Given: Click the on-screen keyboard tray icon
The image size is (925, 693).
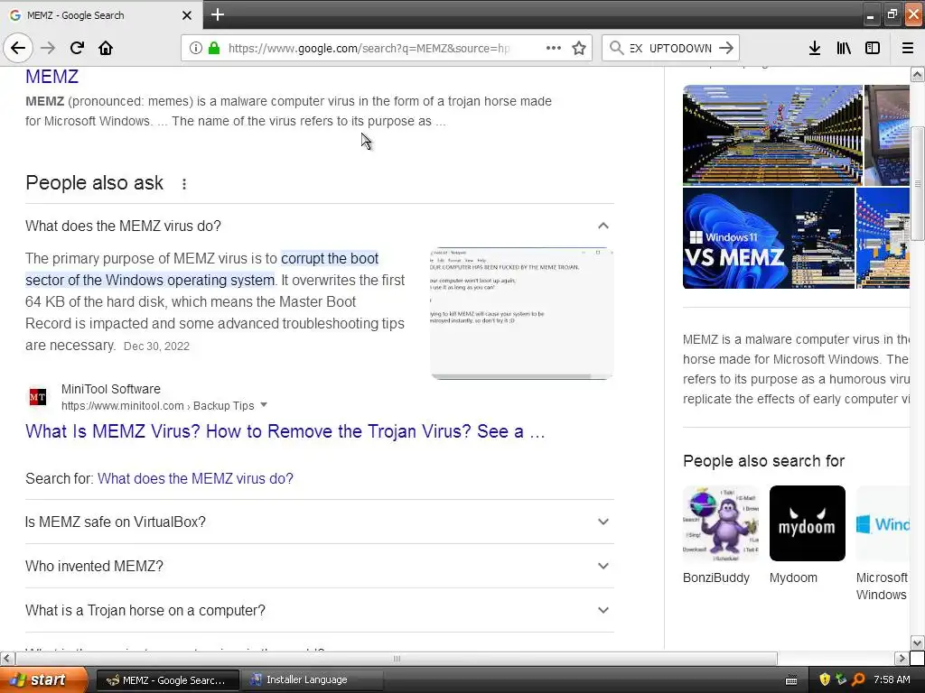Looking at the screenshot, I should pyautogui.click(x=791, y=680).
